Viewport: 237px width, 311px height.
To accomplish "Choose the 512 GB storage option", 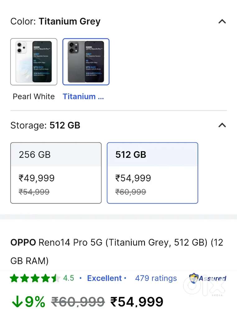I will (x=152, y=173).
